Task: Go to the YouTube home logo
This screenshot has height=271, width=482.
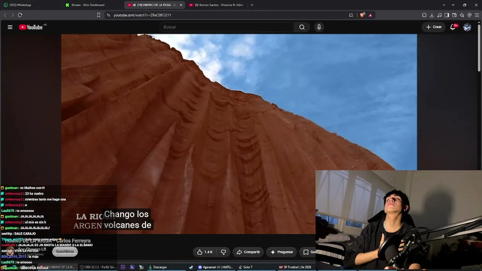Action: [x=31, y=27]
